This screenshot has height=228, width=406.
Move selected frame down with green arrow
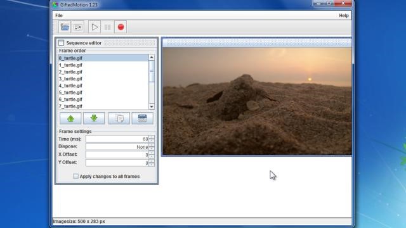(94, 118)
